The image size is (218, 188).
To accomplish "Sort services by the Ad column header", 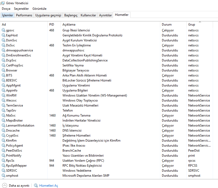I will [24, 25].
